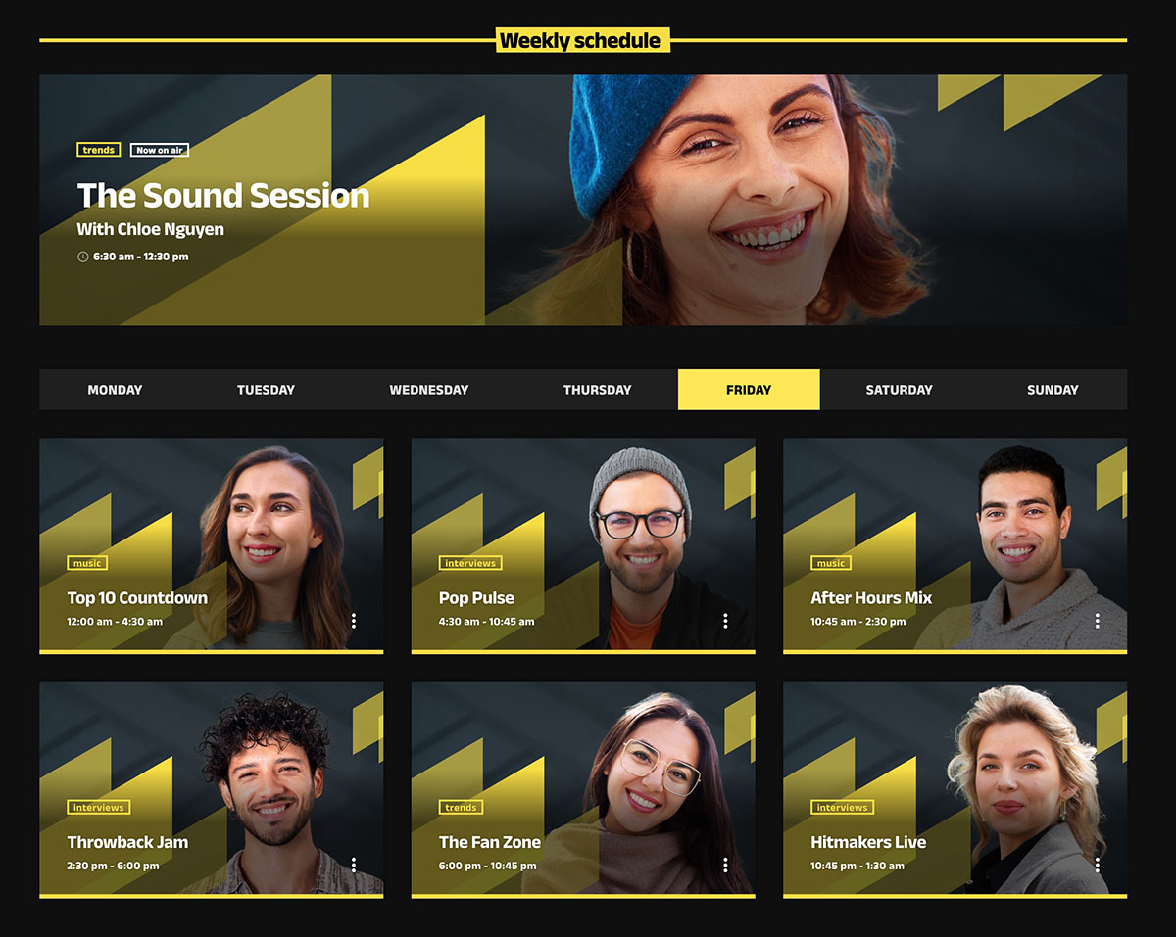
Task: Select the Tuesday schedule tab
Action: 266,390
